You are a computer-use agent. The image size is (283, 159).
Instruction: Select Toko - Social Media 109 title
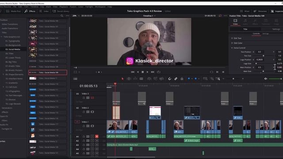click(x=48, y=72)
